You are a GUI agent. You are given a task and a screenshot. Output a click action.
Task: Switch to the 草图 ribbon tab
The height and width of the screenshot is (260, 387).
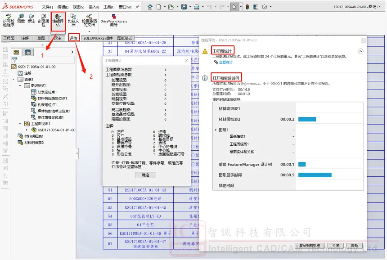(x=41, y=38)
